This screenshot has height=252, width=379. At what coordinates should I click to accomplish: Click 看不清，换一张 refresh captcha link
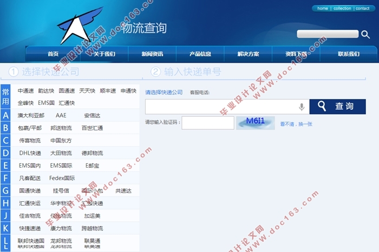[296, 124]
